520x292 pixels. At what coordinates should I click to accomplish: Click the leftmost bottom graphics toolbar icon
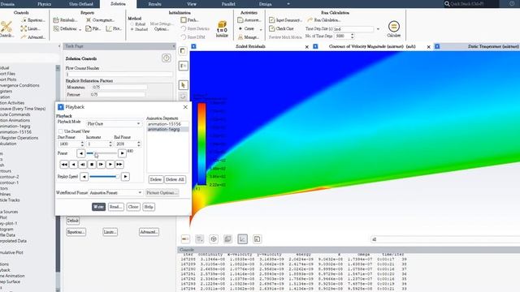pos(185,239)
